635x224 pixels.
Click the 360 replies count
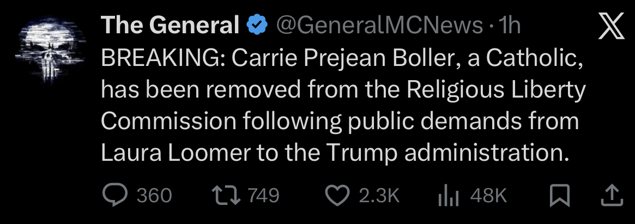click(x=154, y=195)
